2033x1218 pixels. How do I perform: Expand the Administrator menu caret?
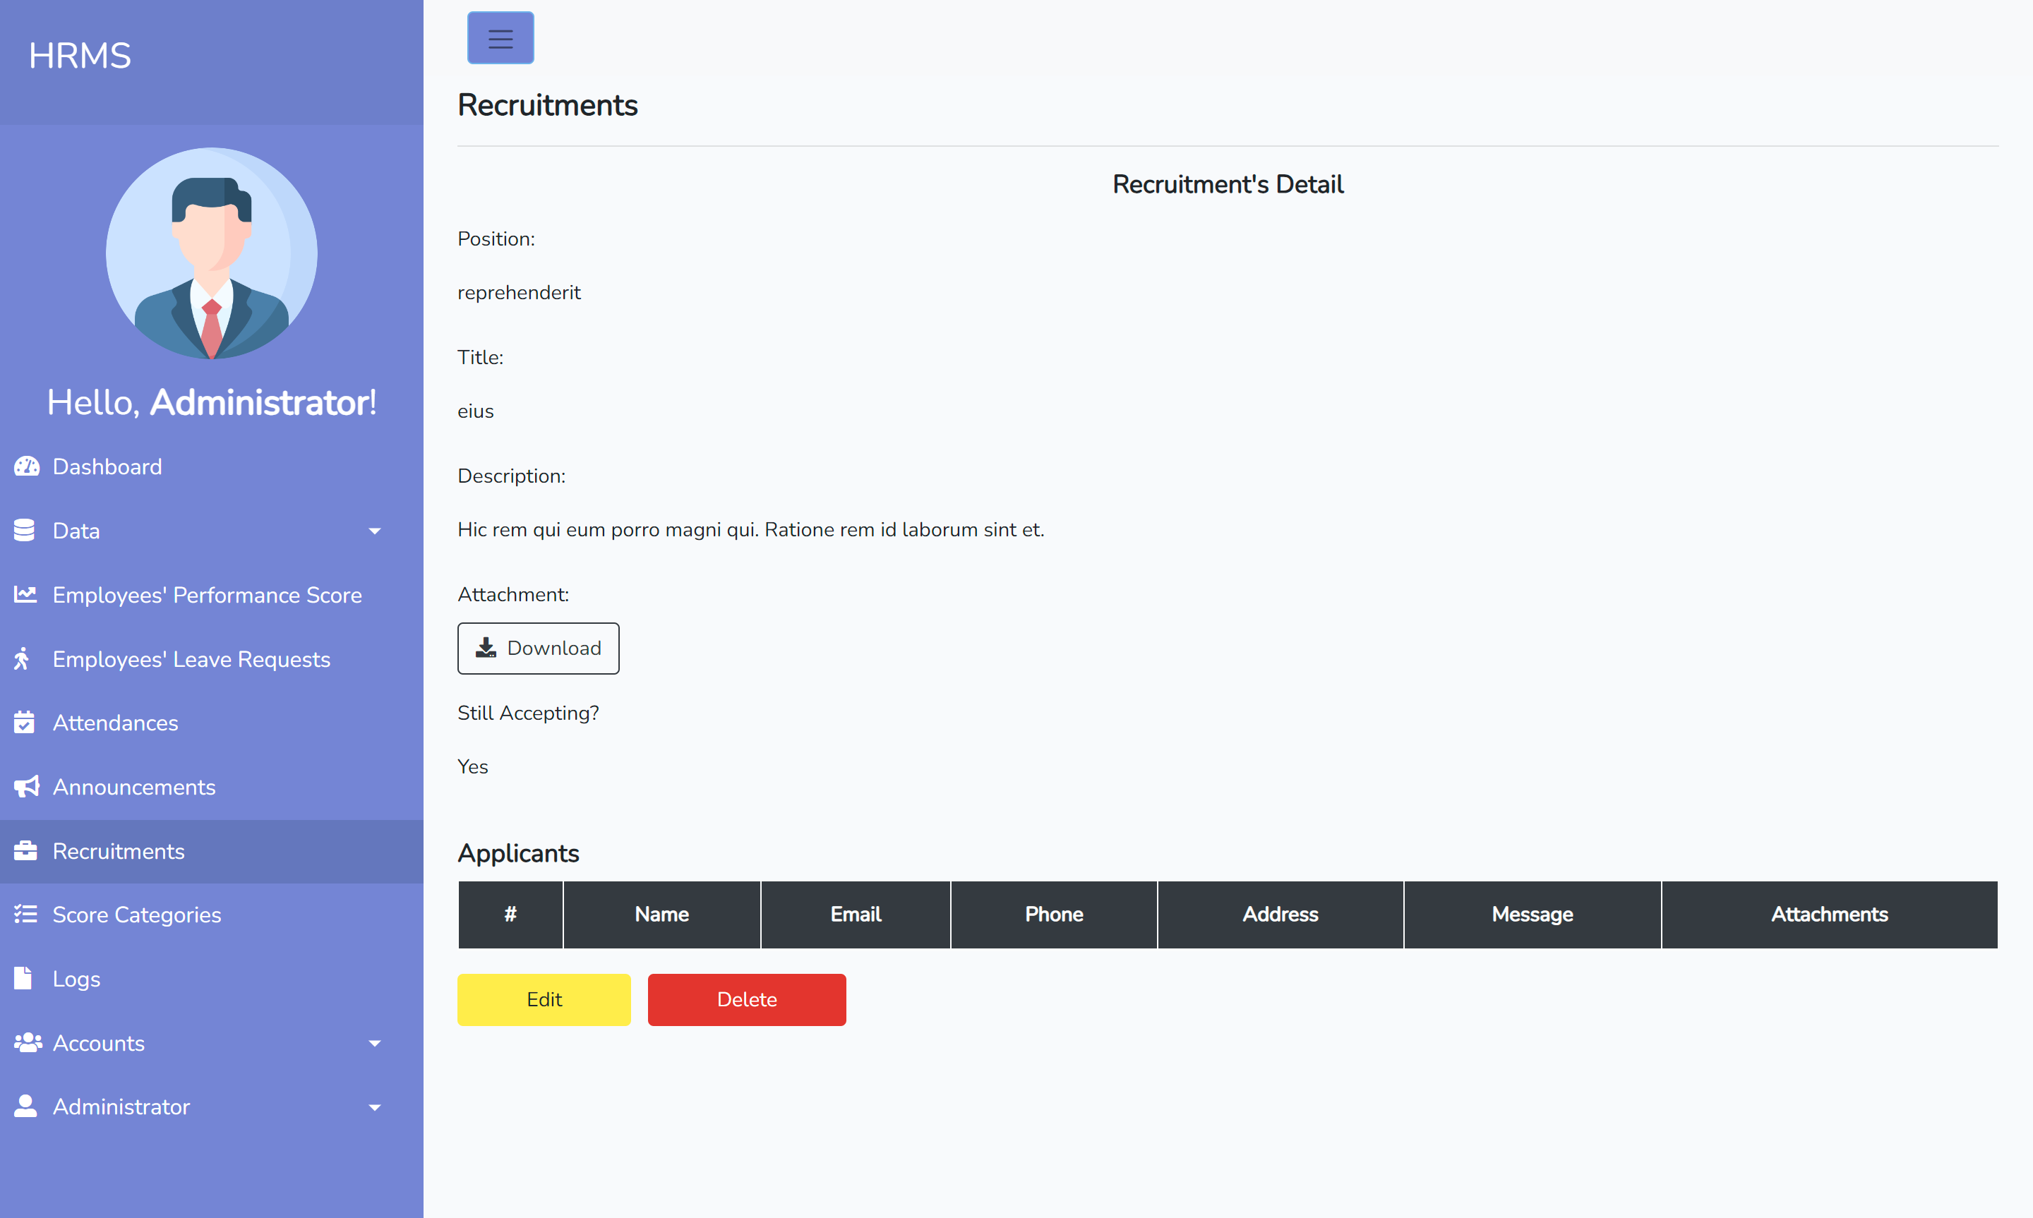(x=374, y=1107)
